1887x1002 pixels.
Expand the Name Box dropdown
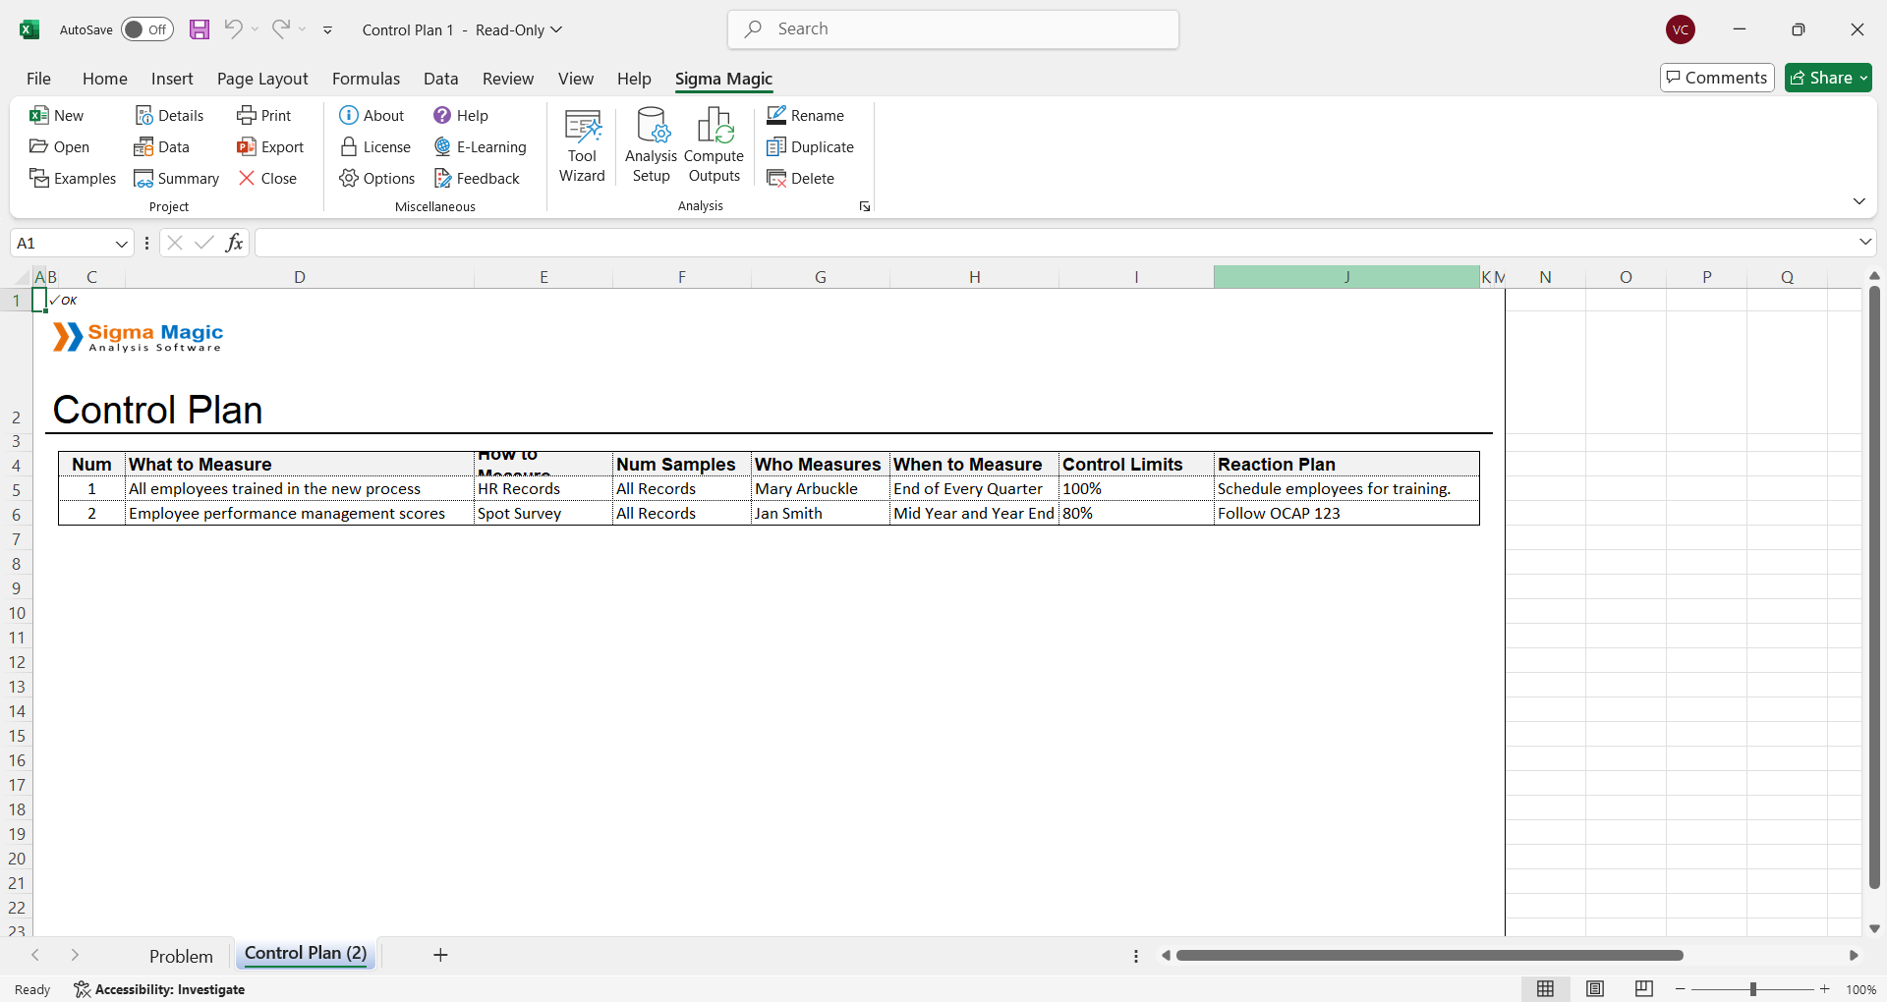[x=122, y=244]
